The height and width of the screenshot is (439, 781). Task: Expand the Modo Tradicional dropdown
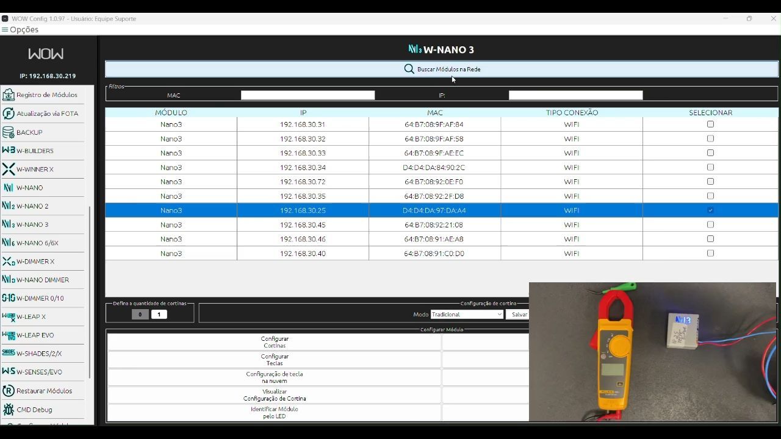pyautogui.click(x=467, y=315)
